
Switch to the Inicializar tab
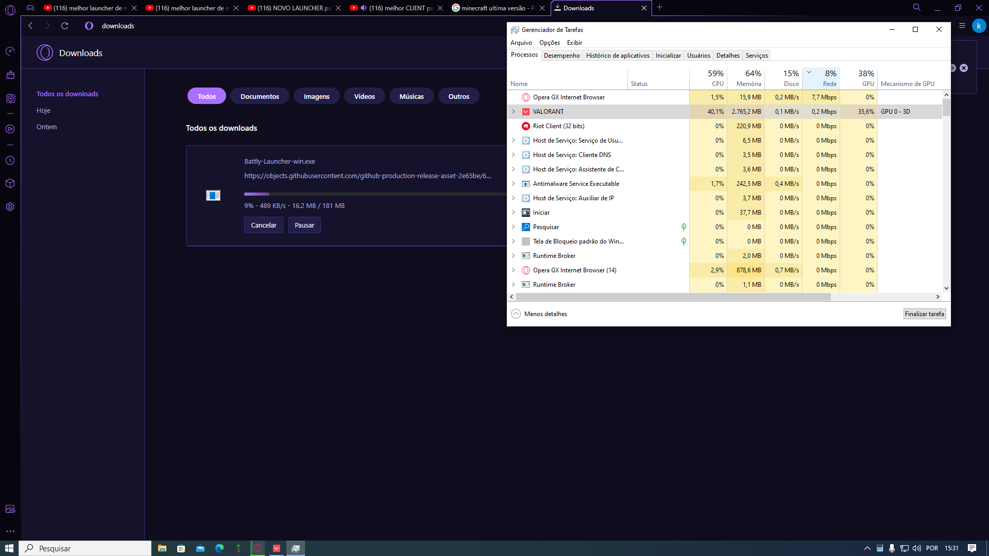[668, 56]
